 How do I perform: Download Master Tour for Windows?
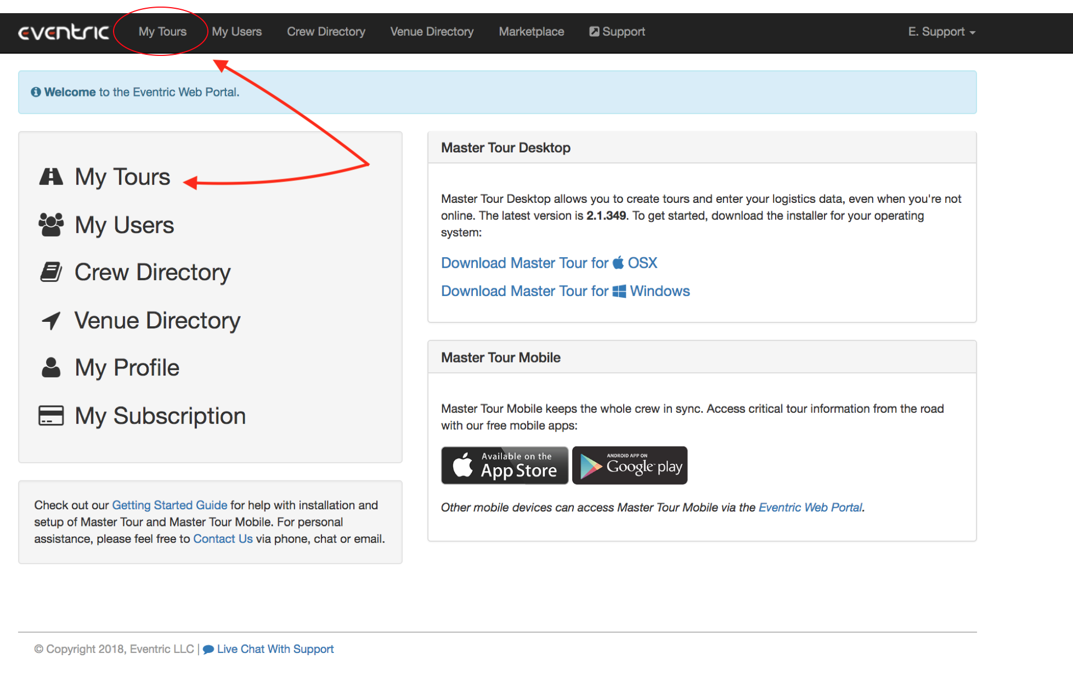click(x=566, y=291)
